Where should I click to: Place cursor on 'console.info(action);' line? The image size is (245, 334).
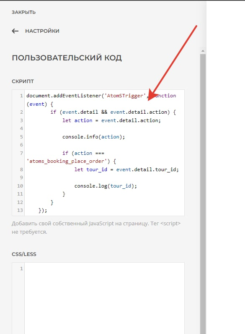93,137
